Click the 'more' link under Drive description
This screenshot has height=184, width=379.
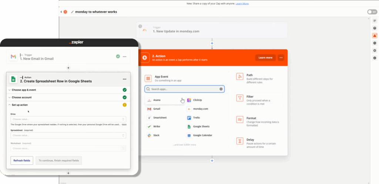[x=124, y=124]
